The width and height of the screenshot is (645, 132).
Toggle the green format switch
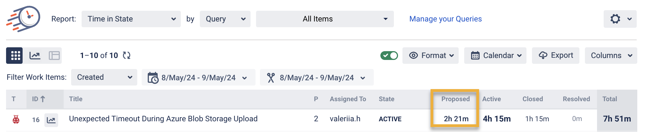(x=389, y=56)
